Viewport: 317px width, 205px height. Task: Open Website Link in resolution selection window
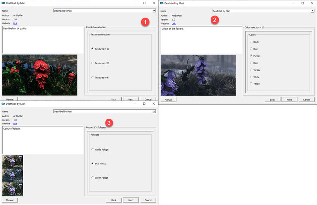15,23
